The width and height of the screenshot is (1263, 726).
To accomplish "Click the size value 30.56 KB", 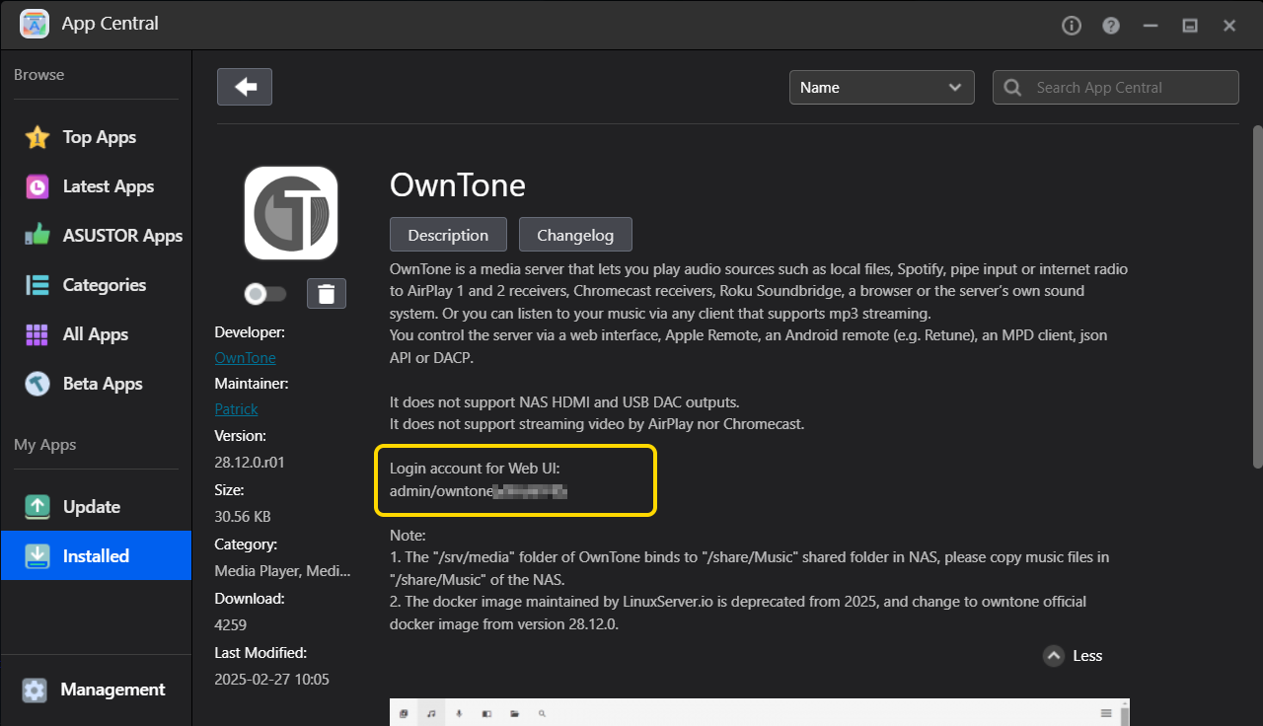I will coord(243,516).
